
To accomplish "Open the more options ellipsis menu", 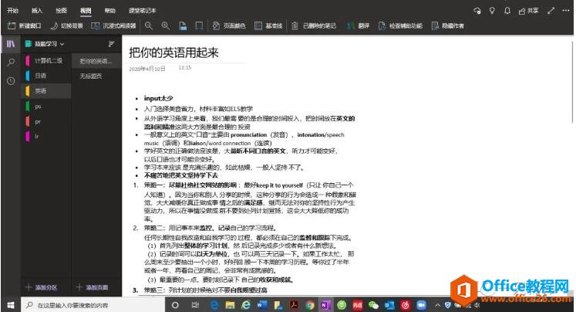I will coord(566,11).
